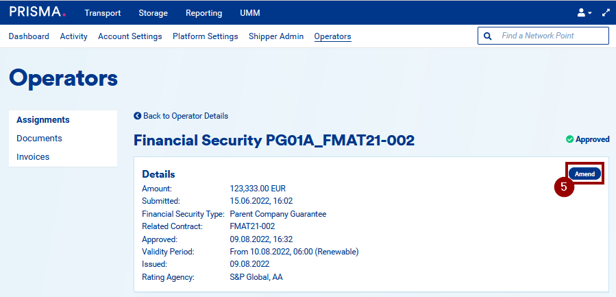The width and height of the screenshot is (616, 297).
Task: Go to the Dashboard tab
Action: tap(29, 36)
